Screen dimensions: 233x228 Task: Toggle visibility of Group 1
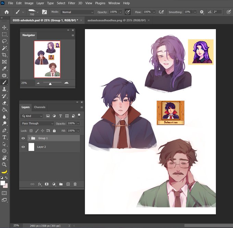[23, 138]
